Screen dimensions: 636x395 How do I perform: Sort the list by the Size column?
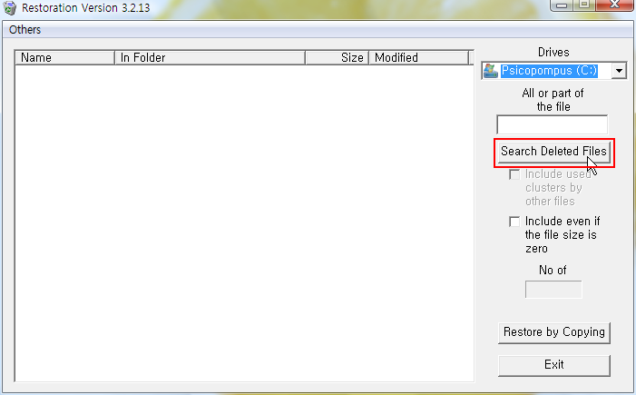pyautogui.click(x=338, y=57)
